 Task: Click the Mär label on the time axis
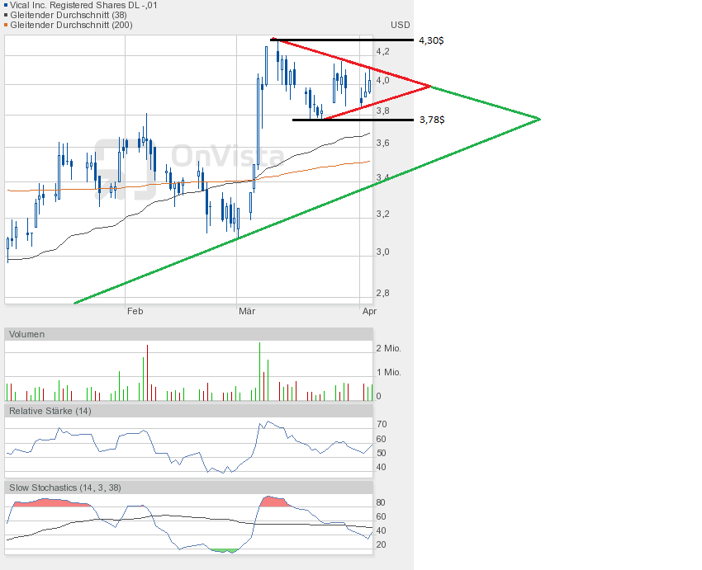tap(247, 311)
